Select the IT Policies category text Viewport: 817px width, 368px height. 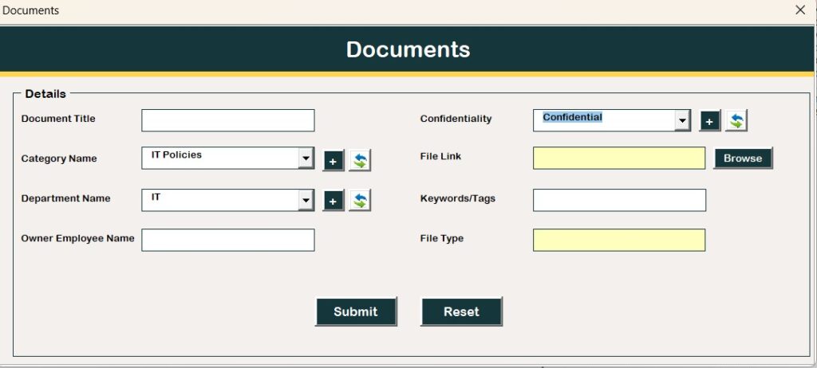tap(176, 155)
